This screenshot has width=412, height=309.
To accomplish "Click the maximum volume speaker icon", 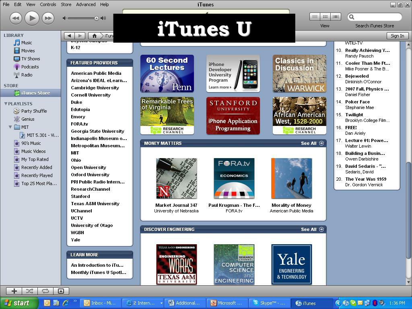I will tap(103, 18).
